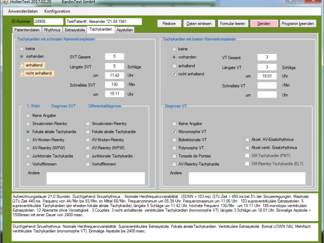Check 'nicht anhaltend' under narrow complex tachycardias
Viewport: 324px width, 243px height.
(x=22, y=73)
